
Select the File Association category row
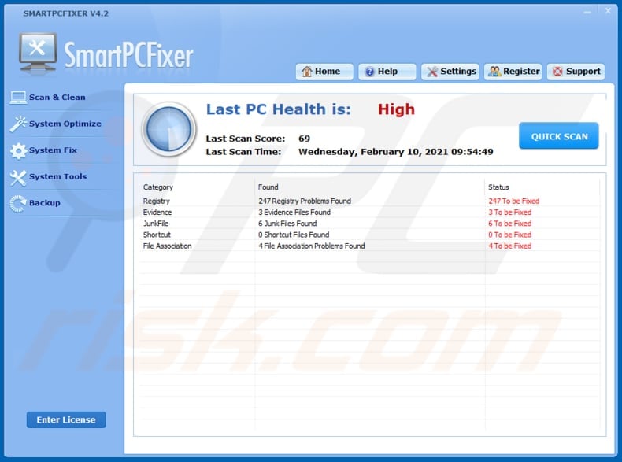click(x=370, y=246)
